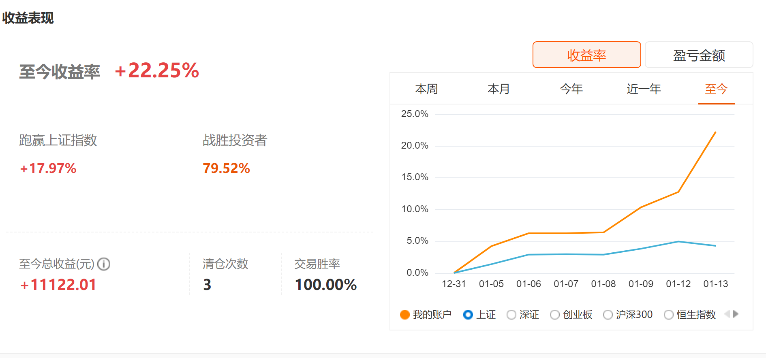Click the orange 我的账户 legend dot
This screenshot has width=766, height=358.
tap(404, 315)
